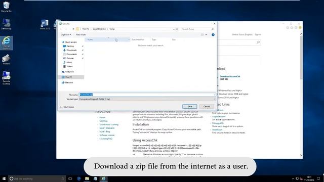Collapse the pane with Hide Folders
Screen dimensions: 324x182
click(x=67, y=107)
